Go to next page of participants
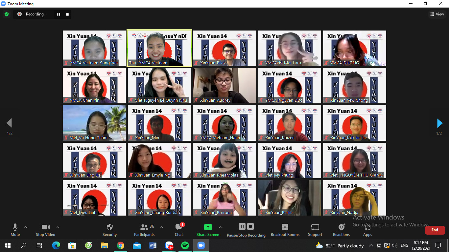The height and width of the screenshot is (252, 449). 439,123
